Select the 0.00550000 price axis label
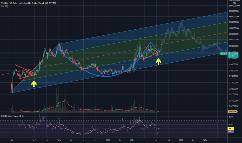This screenshot has height=143, width=242. tap(233, 106)
